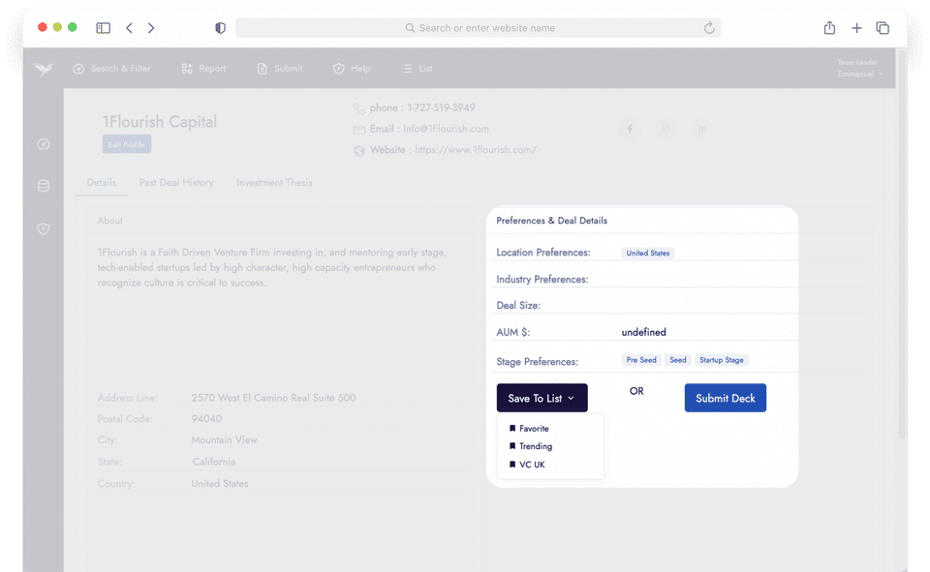Go forward with the browser forward arrow

pos(151,28)
